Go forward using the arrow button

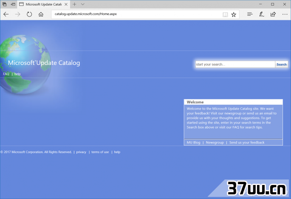tap(17, 14)
